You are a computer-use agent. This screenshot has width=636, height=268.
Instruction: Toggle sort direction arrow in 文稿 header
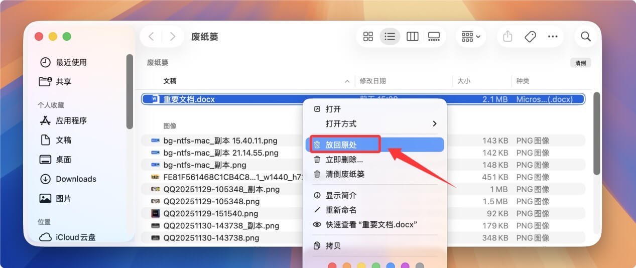click(x=347, y=81)
